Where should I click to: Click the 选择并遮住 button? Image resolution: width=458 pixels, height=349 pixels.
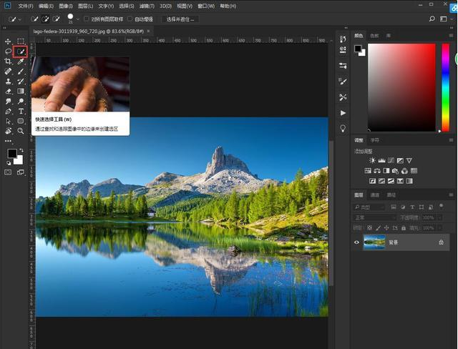click(x=179, y=19)
